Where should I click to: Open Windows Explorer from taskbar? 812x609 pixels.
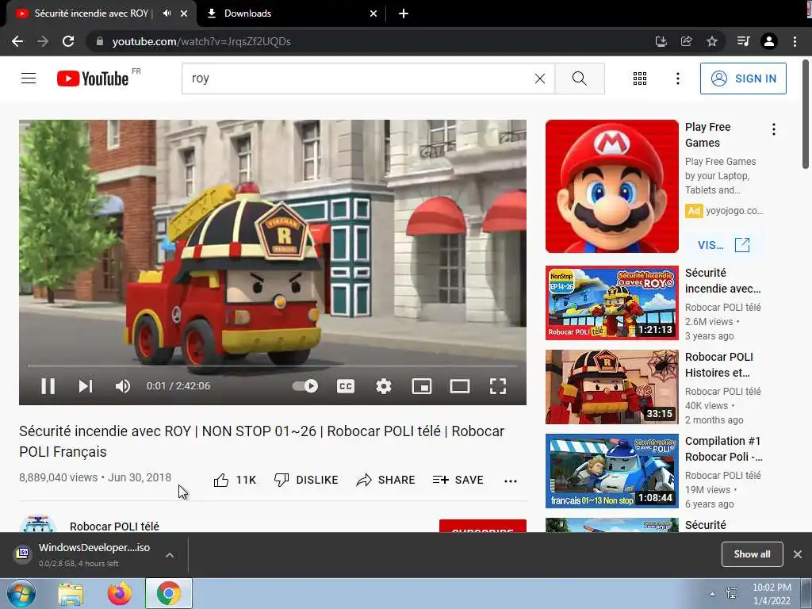point(71,594)
